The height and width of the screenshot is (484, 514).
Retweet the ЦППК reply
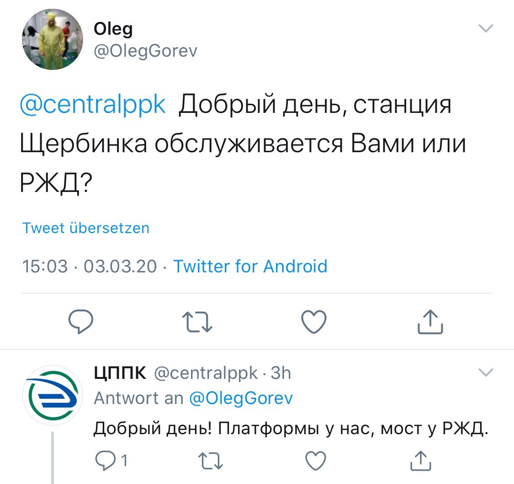tap(210, 461)
